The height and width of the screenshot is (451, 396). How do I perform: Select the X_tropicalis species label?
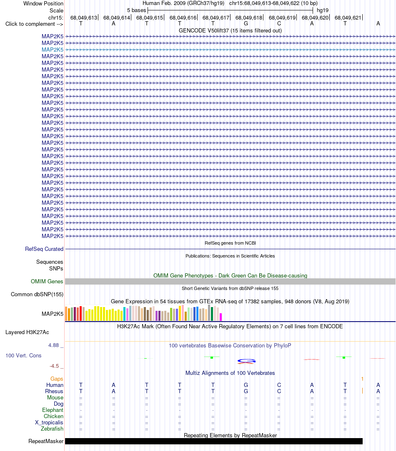coord(49,423)
